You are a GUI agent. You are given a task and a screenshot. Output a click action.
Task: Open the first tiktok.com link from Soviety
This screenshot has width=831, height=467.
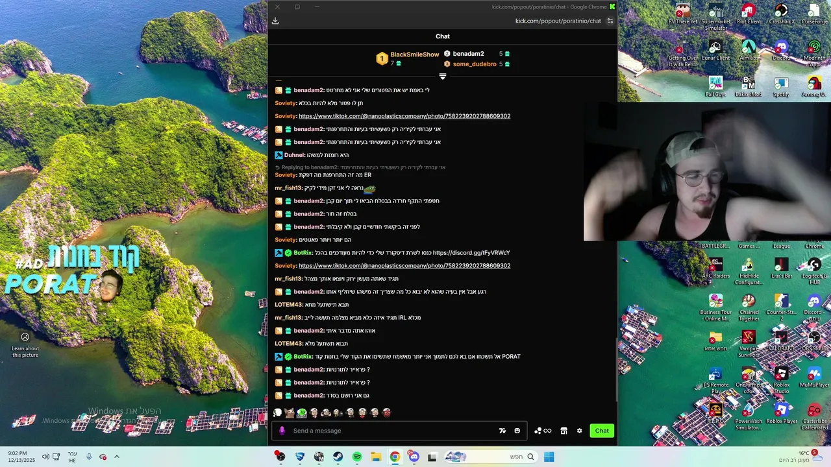pyautogui.click(x=404, y=116)
